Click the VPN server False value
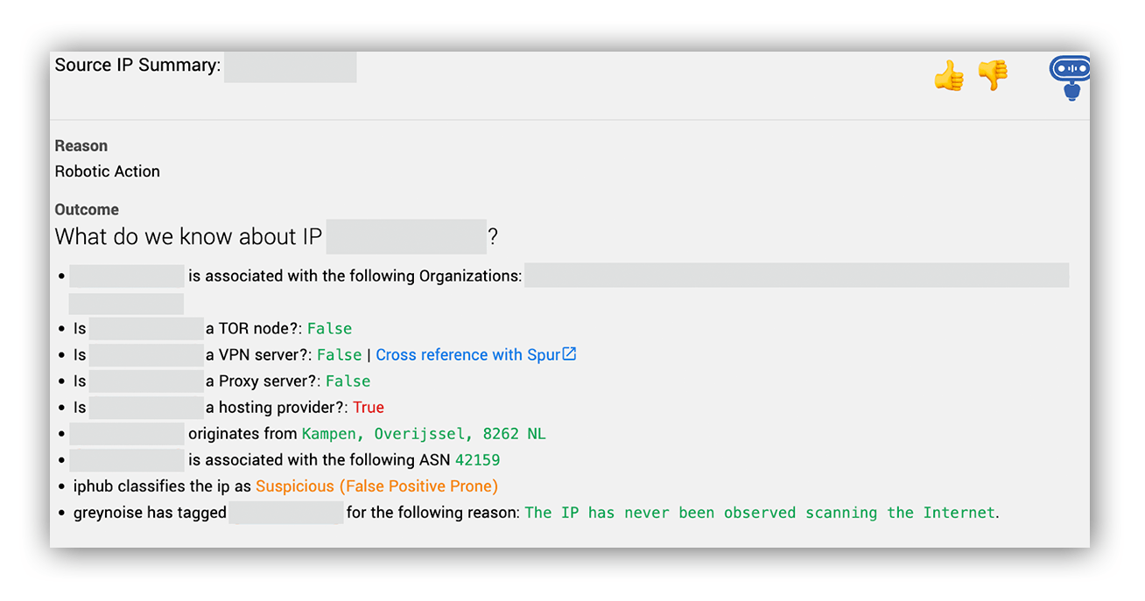Viewport: 1145px width, 601px height. click(339, 354)
